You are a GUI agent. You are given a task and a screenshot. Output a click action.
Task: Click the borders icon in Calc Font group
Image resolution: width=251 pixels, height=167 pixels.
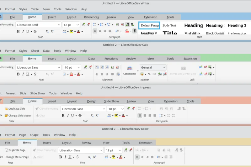(x=64, y=74)
